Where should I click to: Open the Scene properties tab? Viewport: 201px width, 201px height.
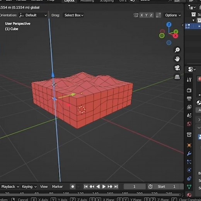189,115
